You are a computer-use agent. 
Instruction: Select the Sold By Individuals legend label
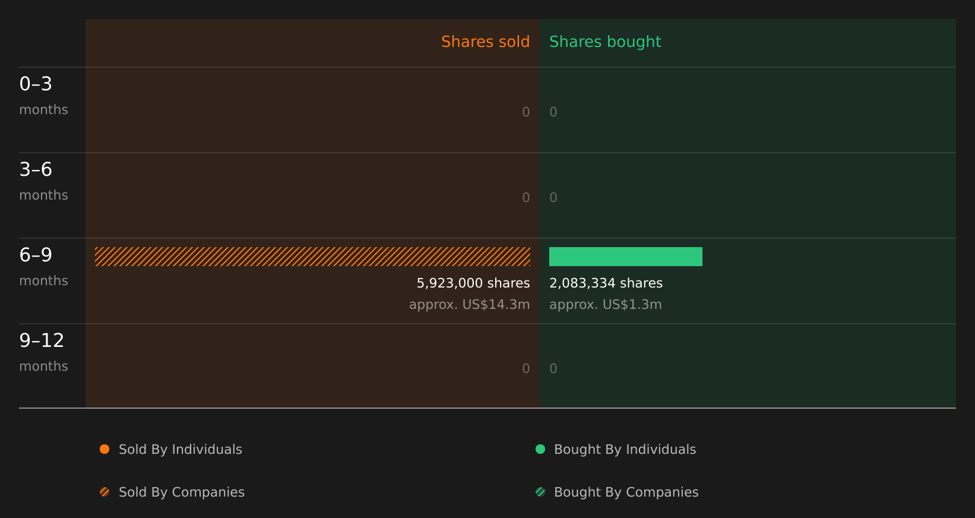pos(181,450)
